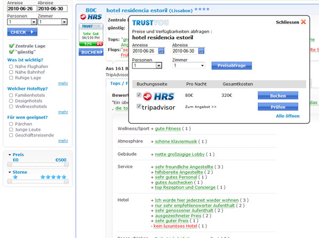Toggle the HRS booking site checkbox

(139, 95)
